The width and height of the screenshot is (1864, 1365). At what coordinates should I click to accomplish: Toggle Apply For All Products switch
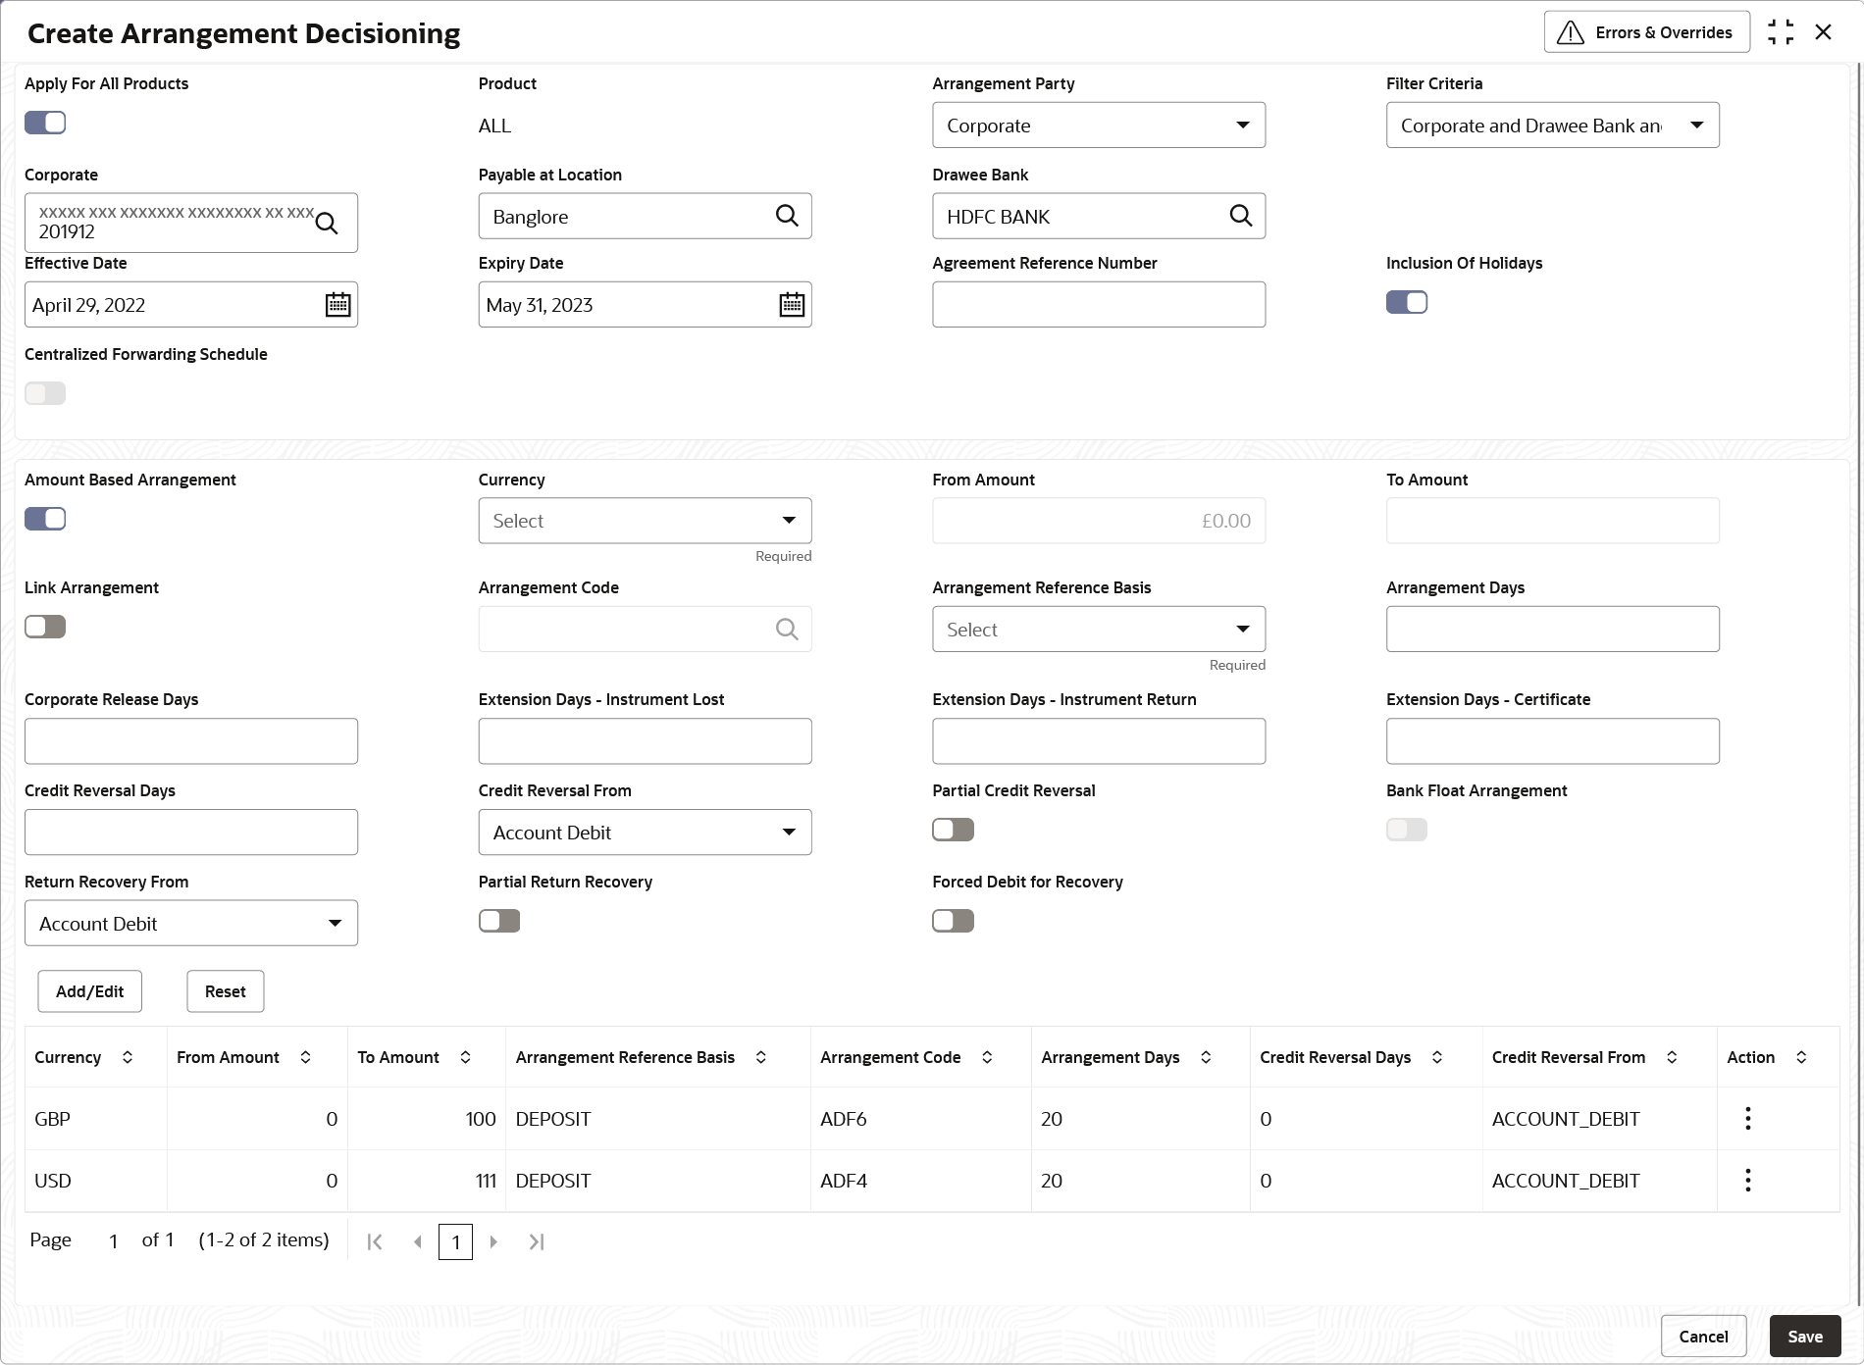pos(45,123)
